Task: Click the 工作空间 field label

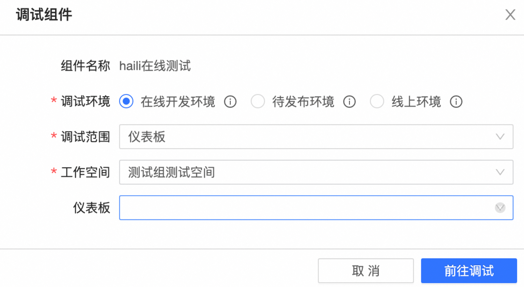Action: [x=85, y=172]
